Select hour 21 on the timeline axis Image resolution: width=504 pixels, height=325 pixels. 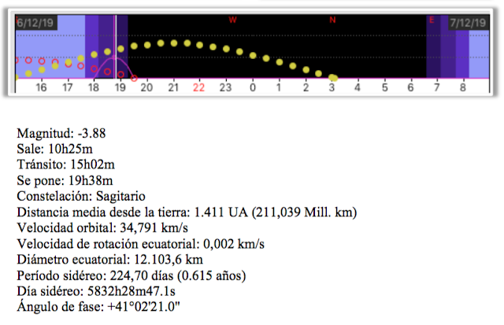(x=173, y=87)
